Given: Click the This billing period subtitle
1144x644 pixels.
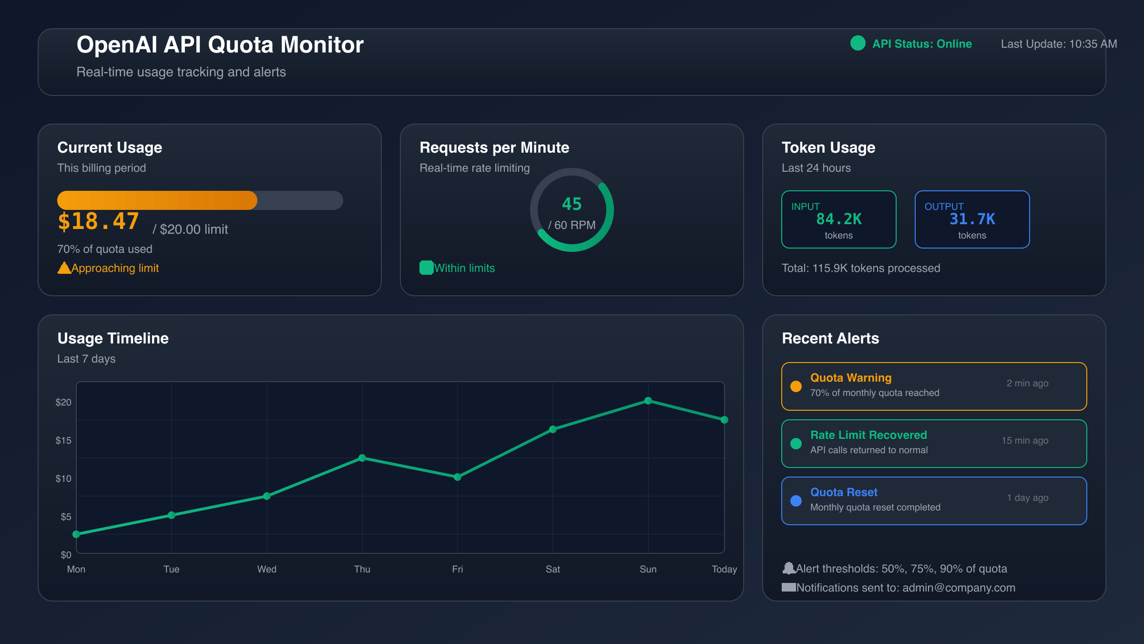Looking at the screenshot, I should coord(102,168).
